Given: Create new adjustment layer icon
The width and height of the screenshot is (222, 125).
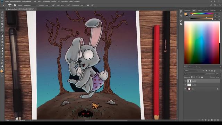Looking at the screenshot, I should click(x=209, y=120).
